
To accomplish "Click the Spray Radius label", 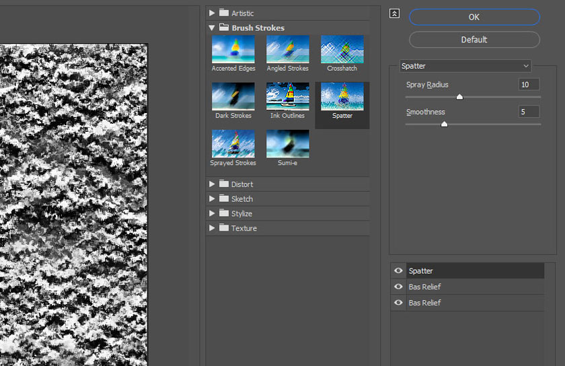I will pyautogui.click(x=427, y=85).
